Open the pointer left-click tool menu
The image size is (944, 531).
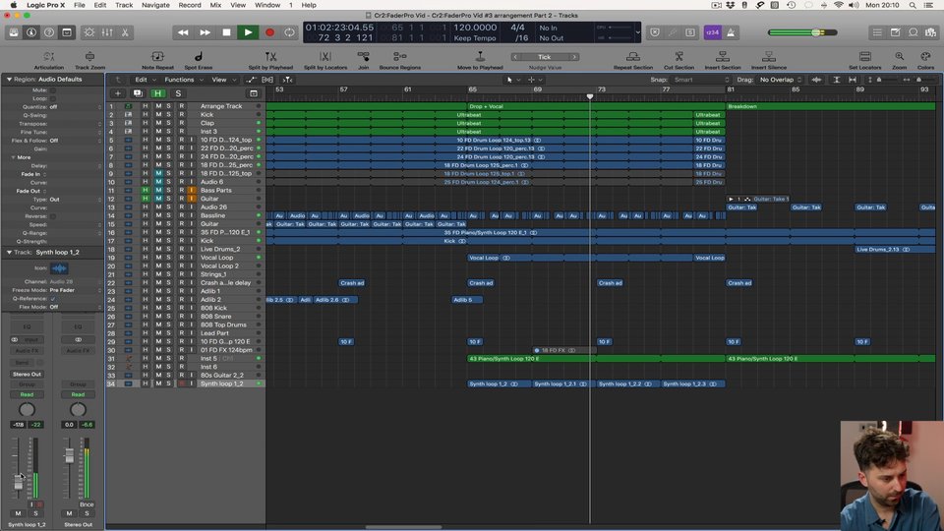tap(513, 80)
